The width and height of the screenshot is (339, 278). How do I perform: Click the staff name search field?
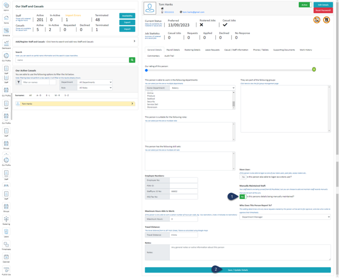[x=72, y=60]
